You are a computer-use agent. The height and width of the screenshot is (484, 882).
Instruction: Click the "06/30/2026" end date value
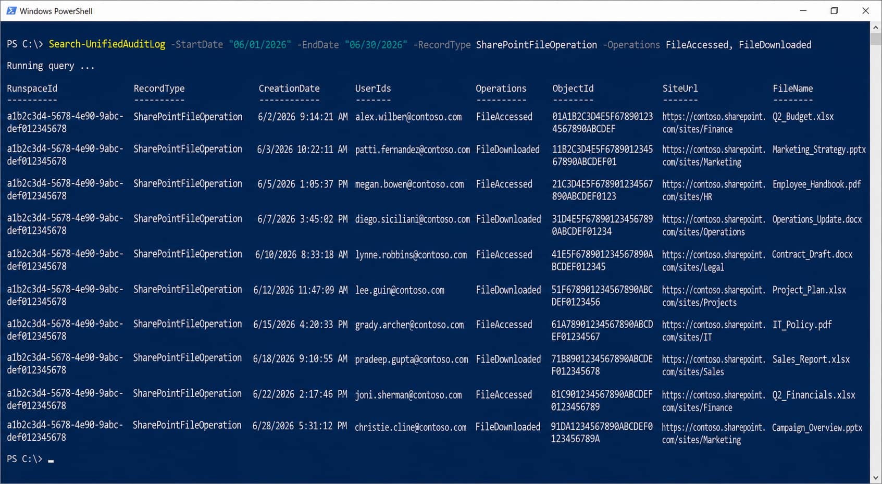click(376, 45)
